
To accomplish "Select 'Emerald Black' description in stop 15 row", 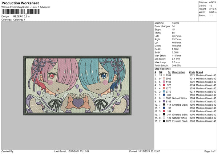I will 180,121.
